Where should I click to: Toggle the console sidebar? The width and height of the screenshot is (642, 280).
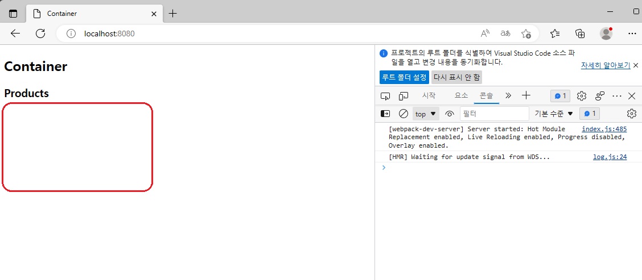385,114
